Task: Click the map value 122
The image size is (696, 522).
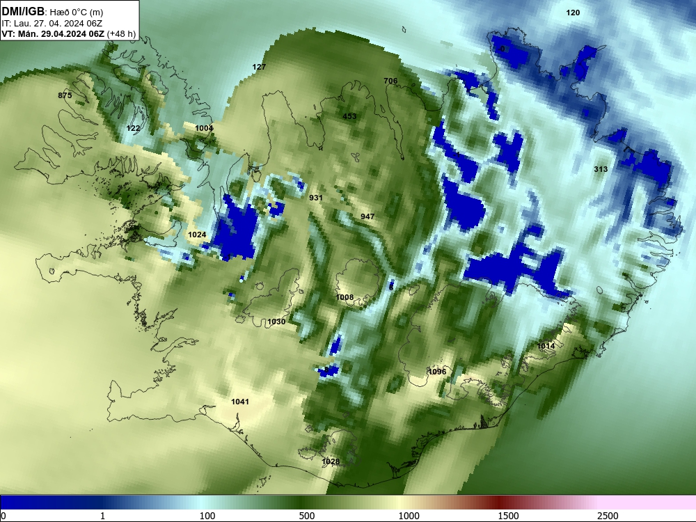Action: tap(133, 128)
